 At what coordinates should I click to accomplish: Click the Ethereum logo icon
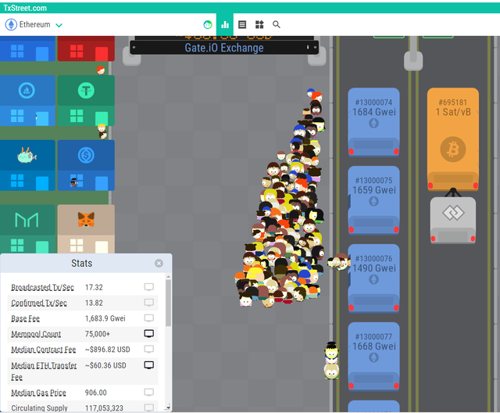(x=11, y=24)
